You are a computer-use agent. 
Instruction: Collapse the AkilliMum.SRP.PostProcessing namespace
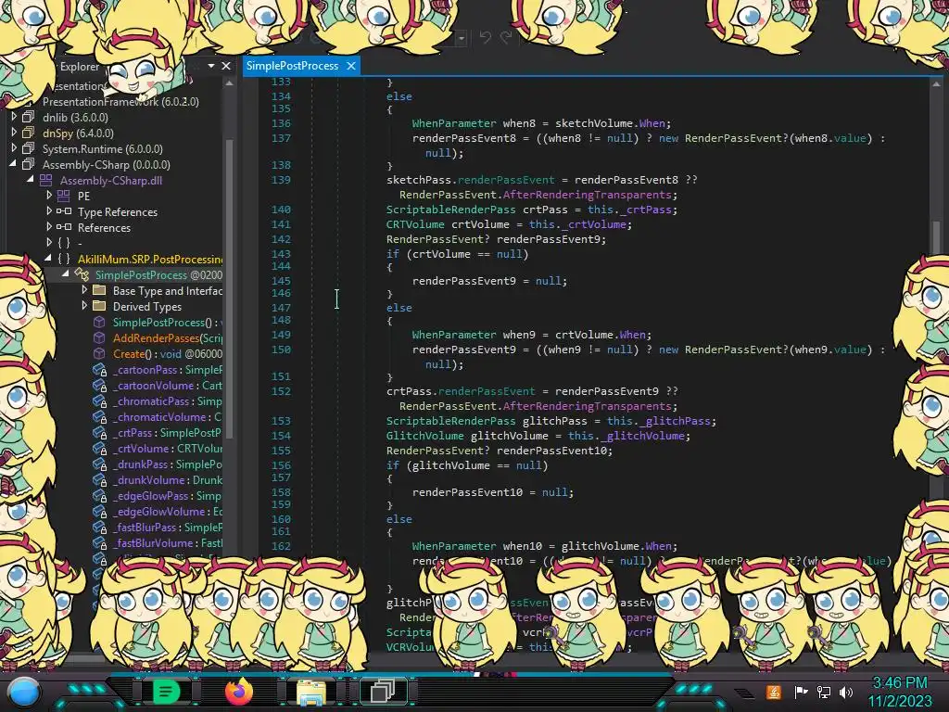pos(48,259)
